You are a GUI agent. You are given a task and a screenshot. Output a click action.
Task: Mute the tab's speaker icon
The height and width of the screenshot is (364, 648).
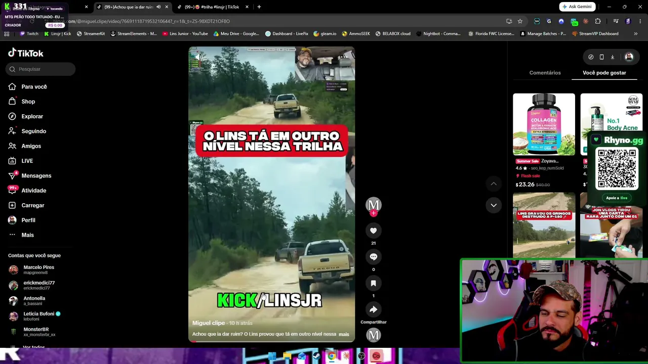[158, 7]
